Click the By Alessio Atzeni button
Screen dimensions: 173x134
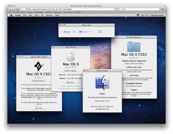tap(39, 81)
